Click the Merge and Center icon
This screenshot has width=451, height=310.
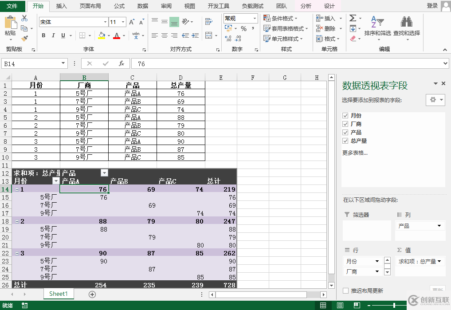coord(209,35)
